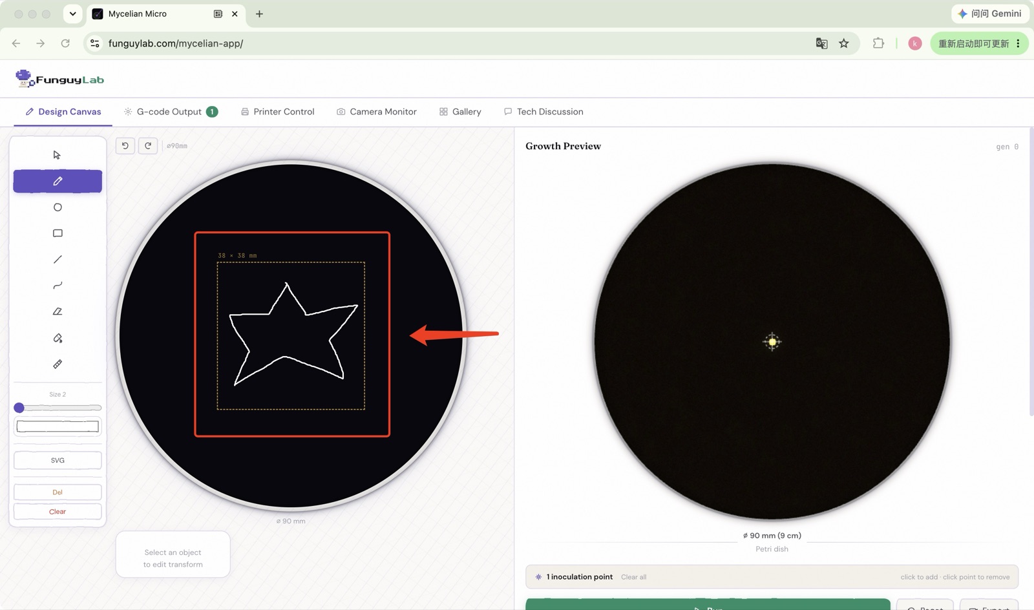This screenshot has height=610, width=1034.
Task: Open the Tech Discussion tab
Action: pyautogui.click(x=543, y=112)
